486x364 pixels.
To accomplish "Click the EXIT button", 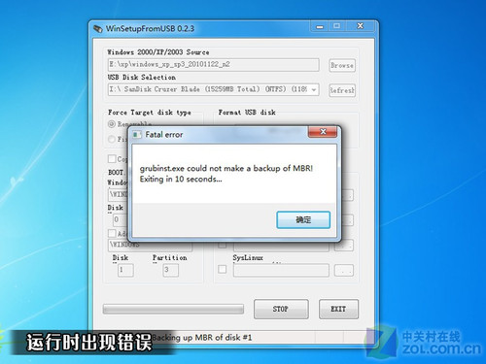I will 338,309.
